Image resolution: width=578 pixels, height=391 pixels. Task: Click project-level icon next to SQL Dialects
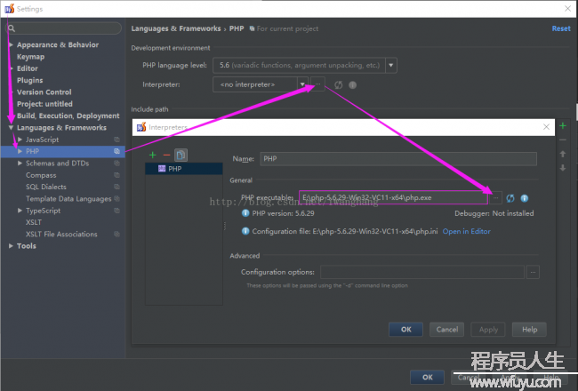116,187
